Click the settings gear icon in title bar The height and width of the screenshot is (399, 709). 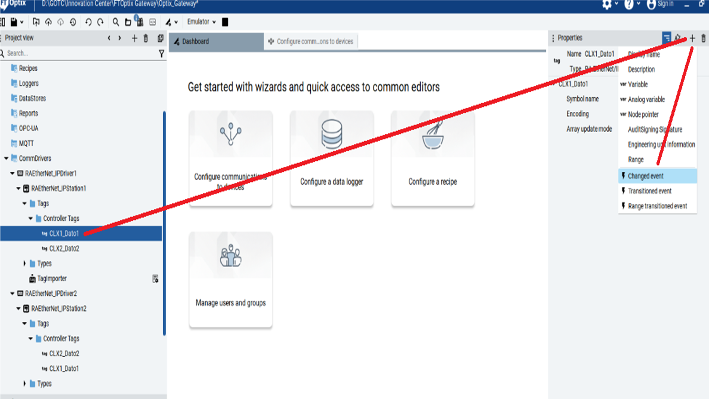click(x=607, y=4)
